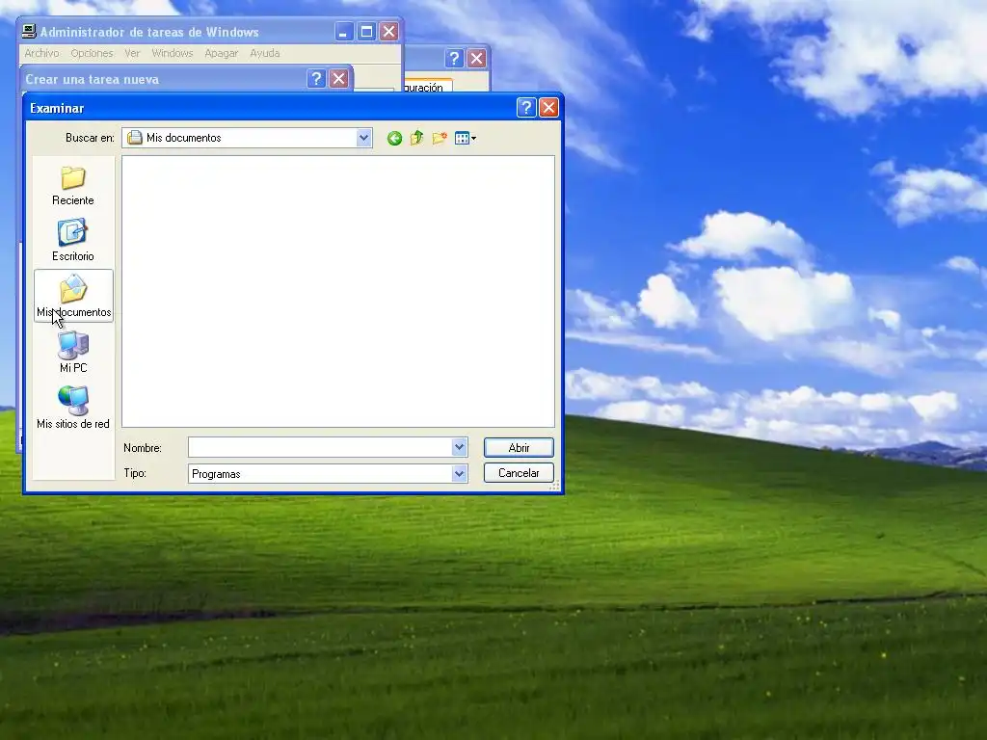Click the Cancelar button

[x=519, y=473]
